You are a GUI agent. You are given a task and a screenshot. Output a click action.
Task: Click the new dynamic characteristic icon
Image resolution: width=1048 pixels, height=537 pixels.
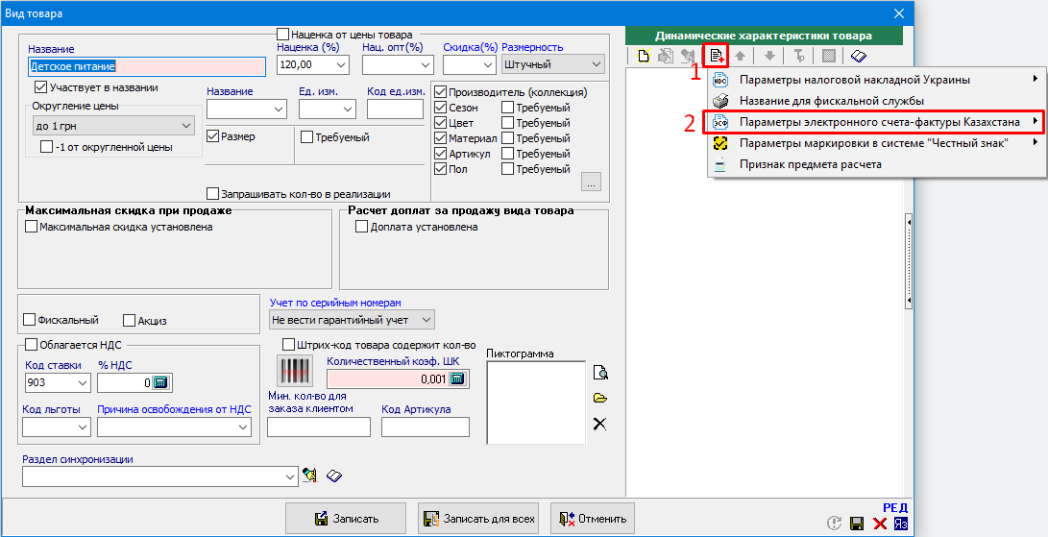(644, 56)
